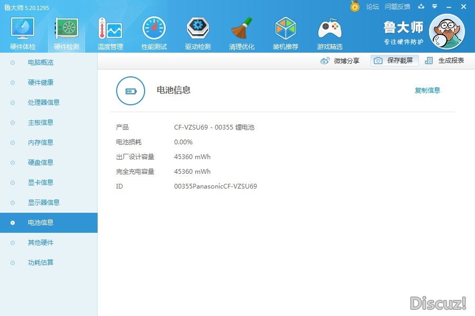Click the 驱动检测 gear icon
Screen dimensions: 475x316
coord(198,29)
